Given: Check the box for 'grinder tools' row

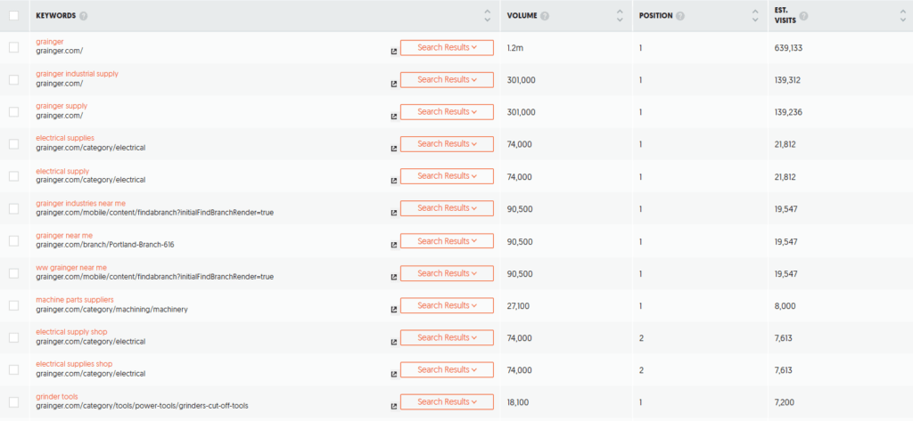Looking at the screenshot, I should pos(14,401).
